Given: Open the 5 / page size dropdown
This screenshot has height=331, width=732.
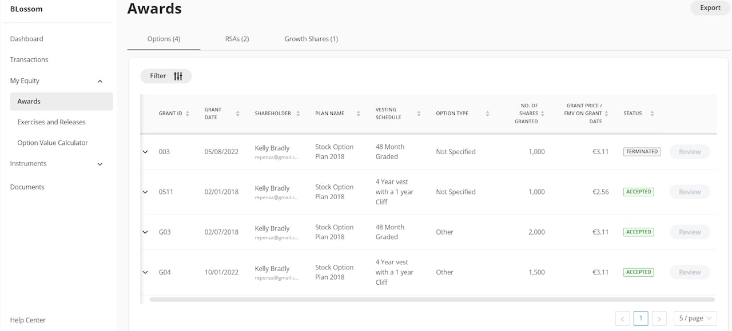Looking at the screenshot, I should click(695, 318).
